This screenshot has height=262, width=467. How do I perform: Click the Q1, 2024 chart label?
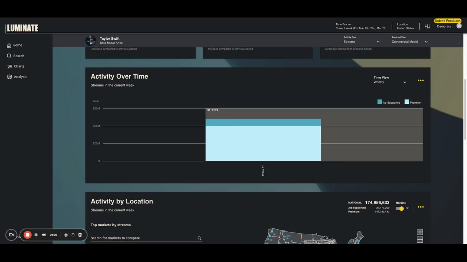pos(212,110)
